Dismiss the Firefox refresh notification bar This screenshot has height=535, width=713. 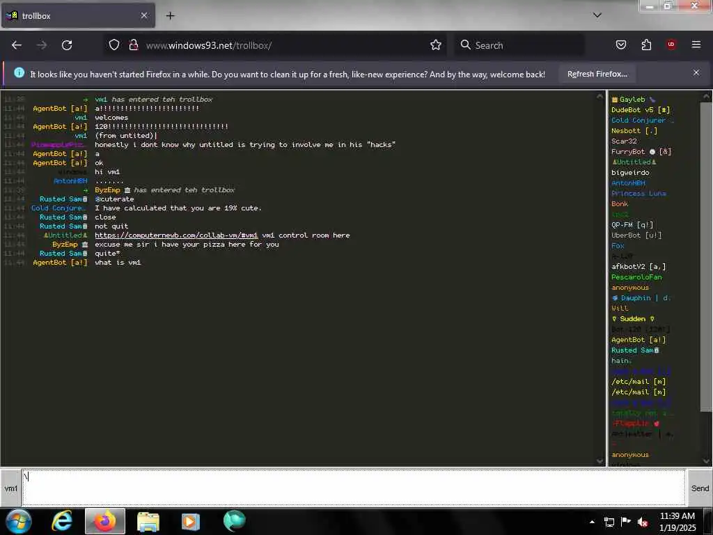pyautogui.click(x=696, y=72)
